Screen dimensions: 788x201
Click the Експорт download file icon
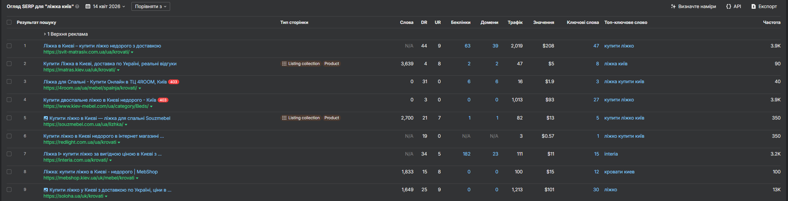click(x=754, y=6)
